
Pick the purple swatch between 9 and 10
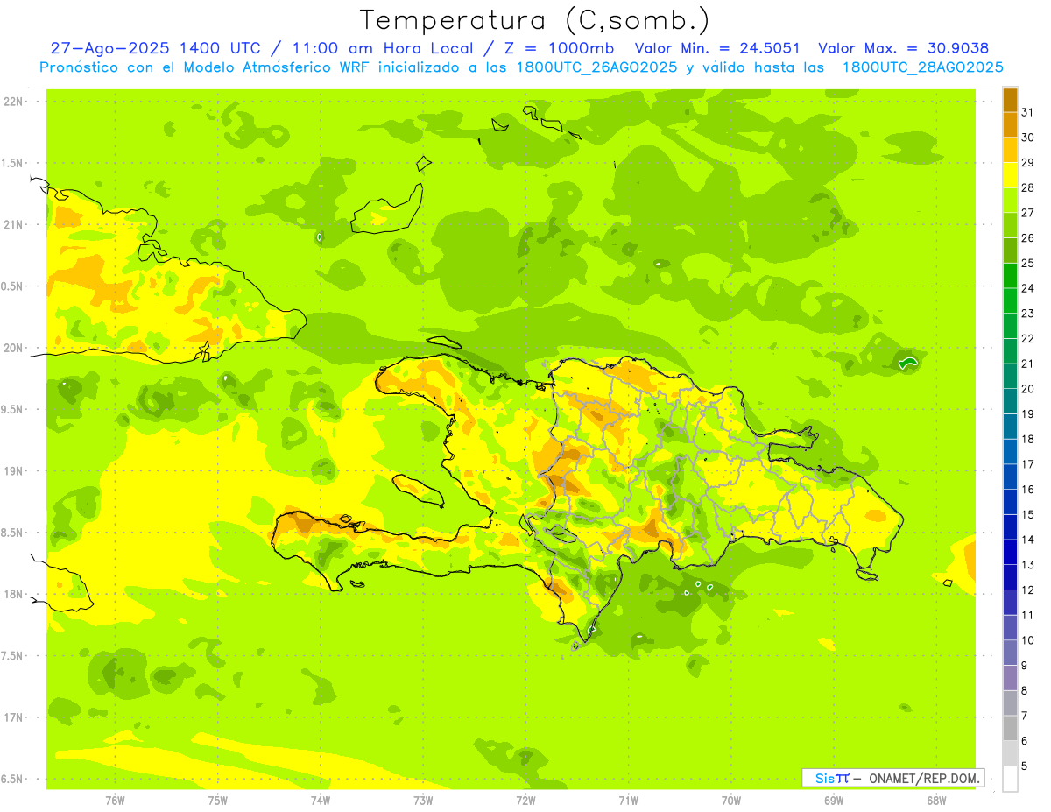coord(1010,653)
